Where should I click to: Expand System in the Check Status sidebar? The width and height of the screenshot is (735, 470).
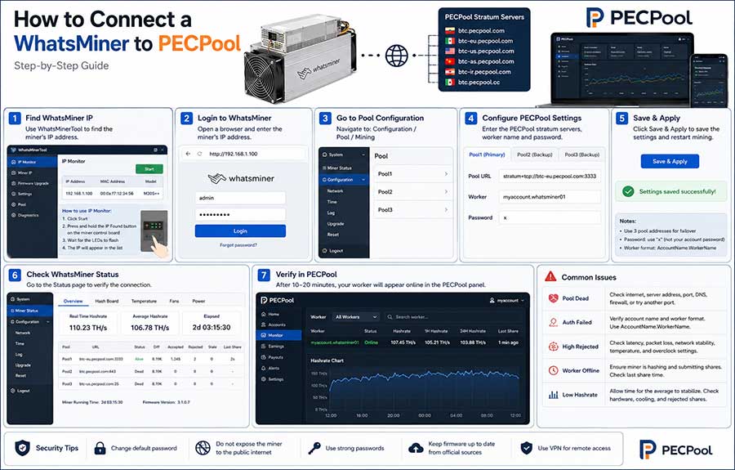click(x=20, y=299)
